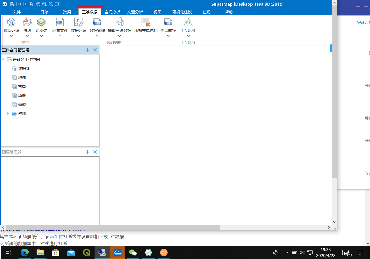This screenshot has height=259, width=370.
Task: Choose the zoom out magnifier
Action: (x=51, y=4)
